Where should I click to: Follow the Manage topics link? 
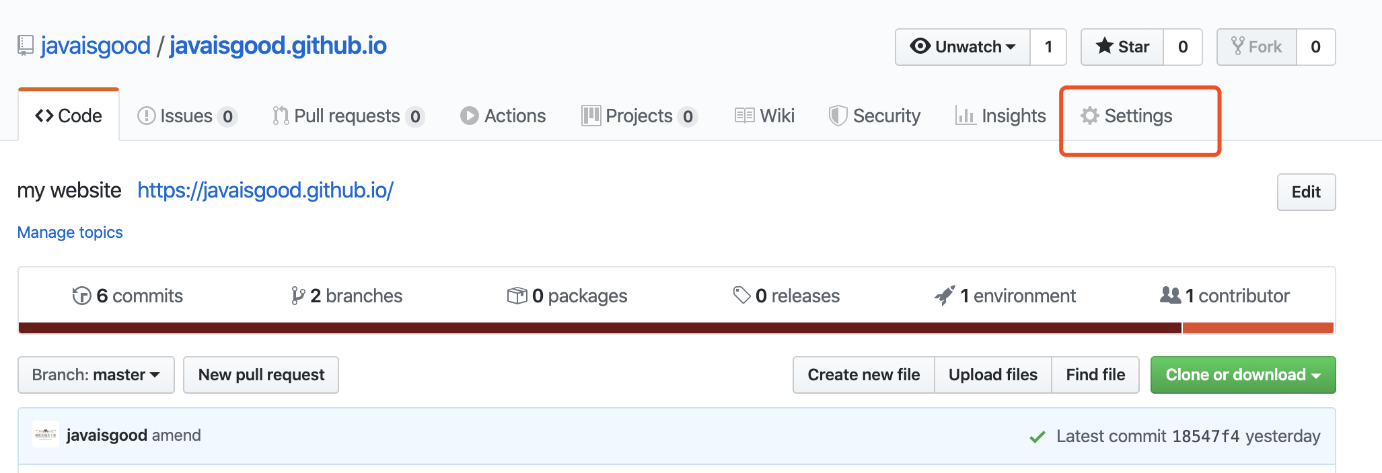click(x=70, y=232)
